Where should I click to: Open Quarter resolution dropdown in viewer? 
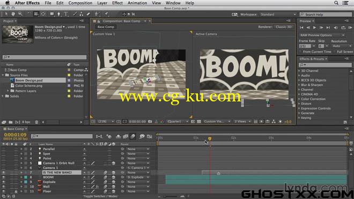coord(177,122)
